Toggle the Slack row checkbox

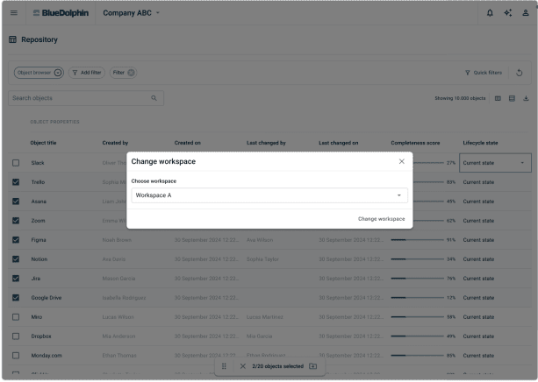pos(16,163)
